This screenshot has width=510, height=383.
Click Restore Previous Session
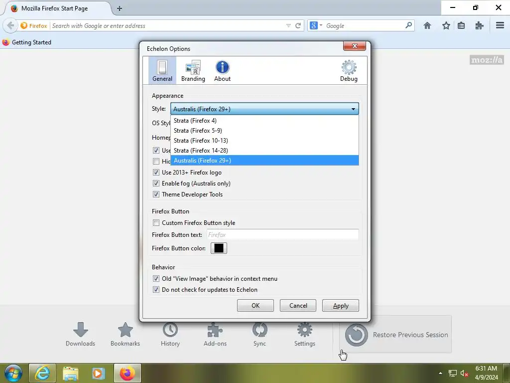click(395, 335)
